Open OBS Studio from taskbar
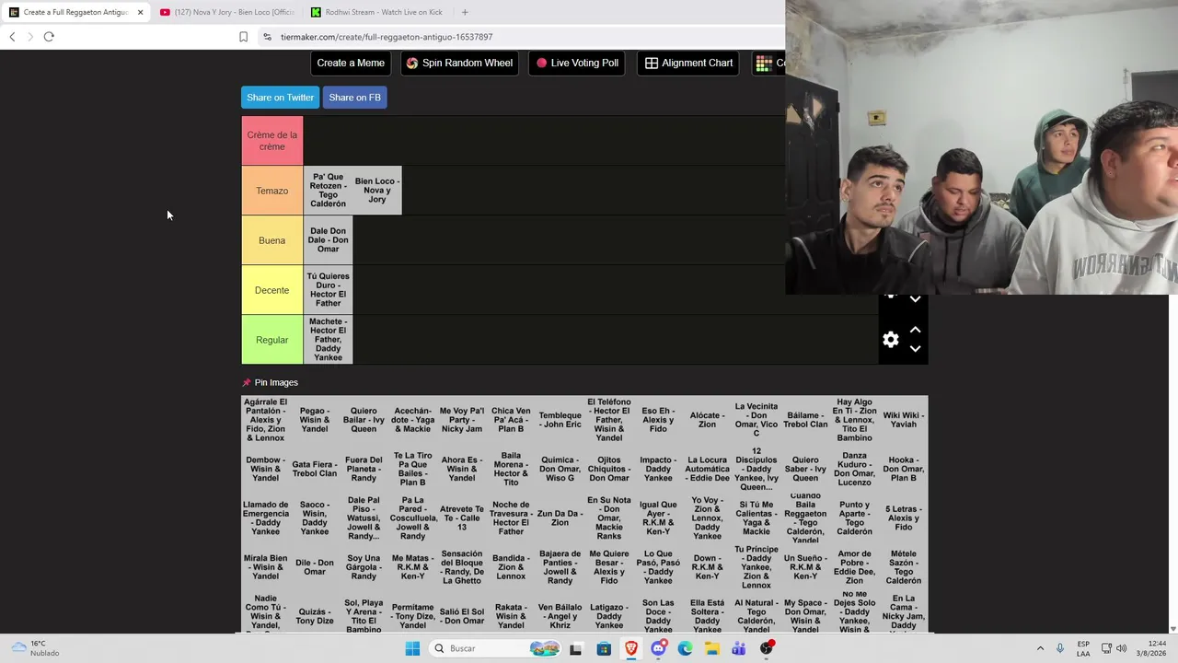 (x=767, y=648)
